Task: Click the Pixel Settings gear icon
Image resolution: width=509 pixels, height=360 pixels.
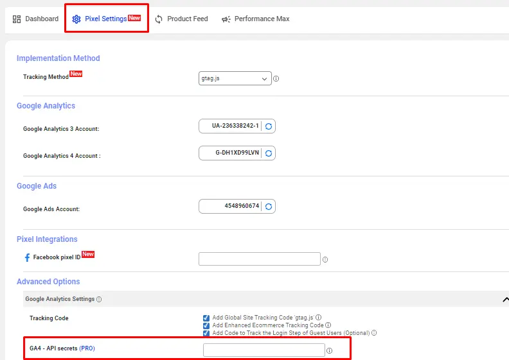Action: (x=76, y=19)
